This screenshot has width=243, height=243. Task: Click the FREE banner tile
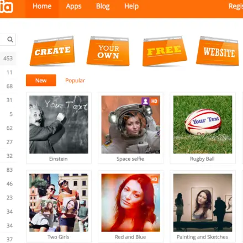[165, 51]
